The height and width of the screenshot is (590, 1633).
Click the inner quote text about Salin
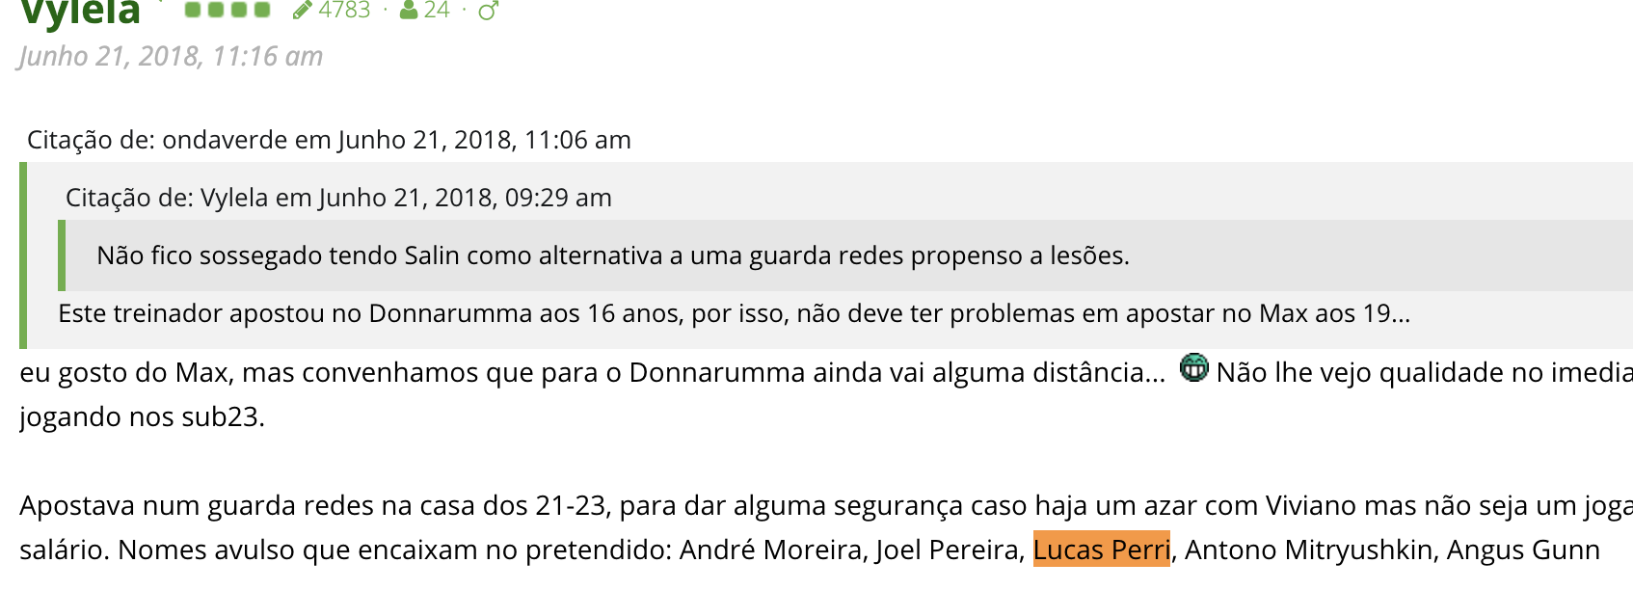click(613, 255)
